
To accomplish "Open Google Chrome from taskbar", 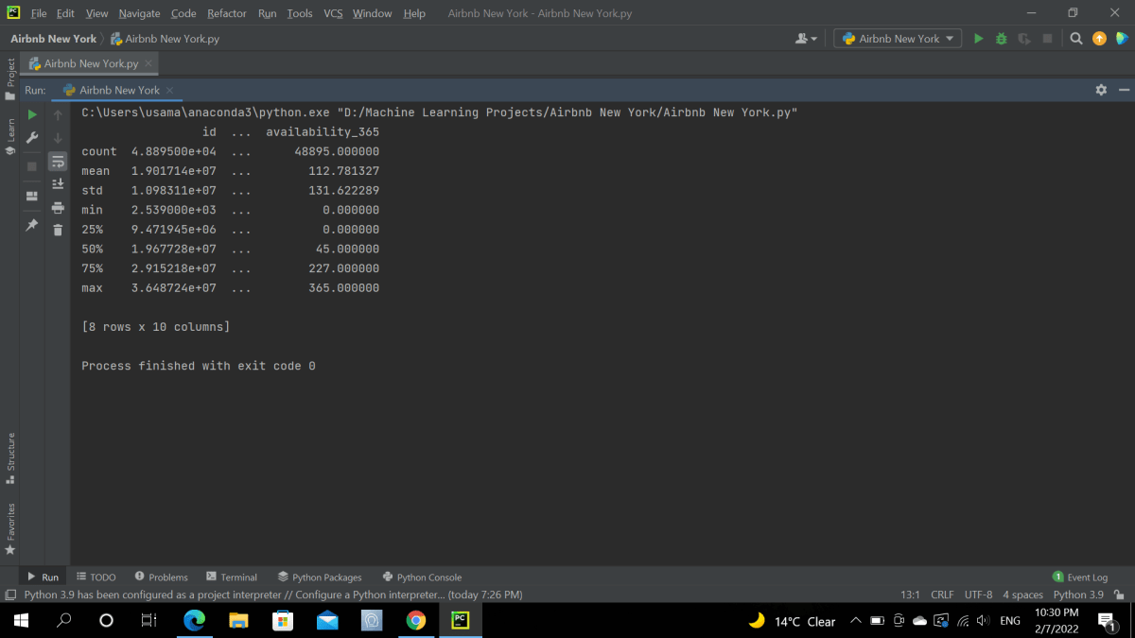I will 416,620.
